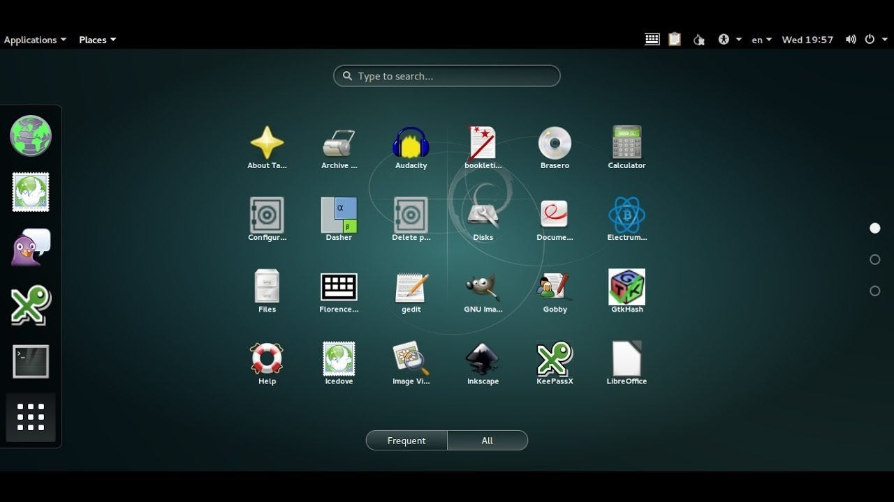The width and height of the screenshot is (894, 502).
Task: Launch the bookletimposer app
Action: coord(483,147)
